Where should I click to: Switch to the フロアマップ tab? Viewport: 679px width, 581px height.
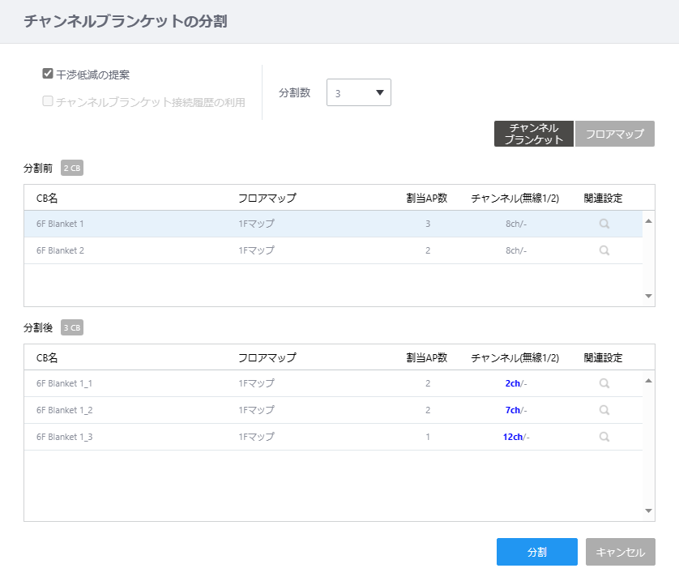614,134
